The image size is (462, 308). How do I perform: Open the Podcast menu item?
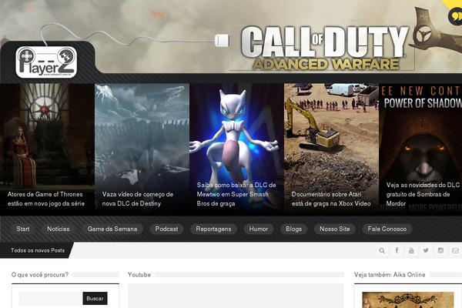click(166, 229)
